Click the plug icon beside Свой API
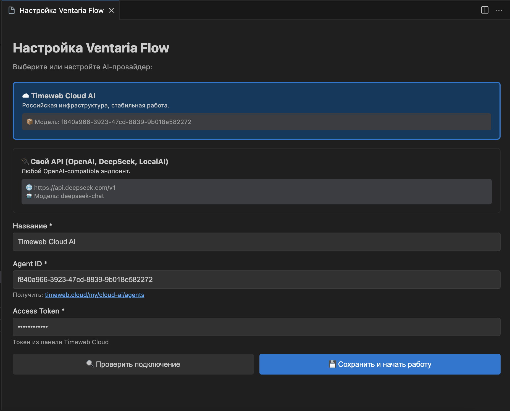Viewport: 510px width, 411px height. (x=25, y=161)
